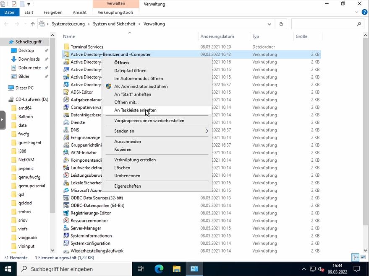Screen dimensions: 369x276
Task: Click the blue help question mark icon
Action: [364, 12]
